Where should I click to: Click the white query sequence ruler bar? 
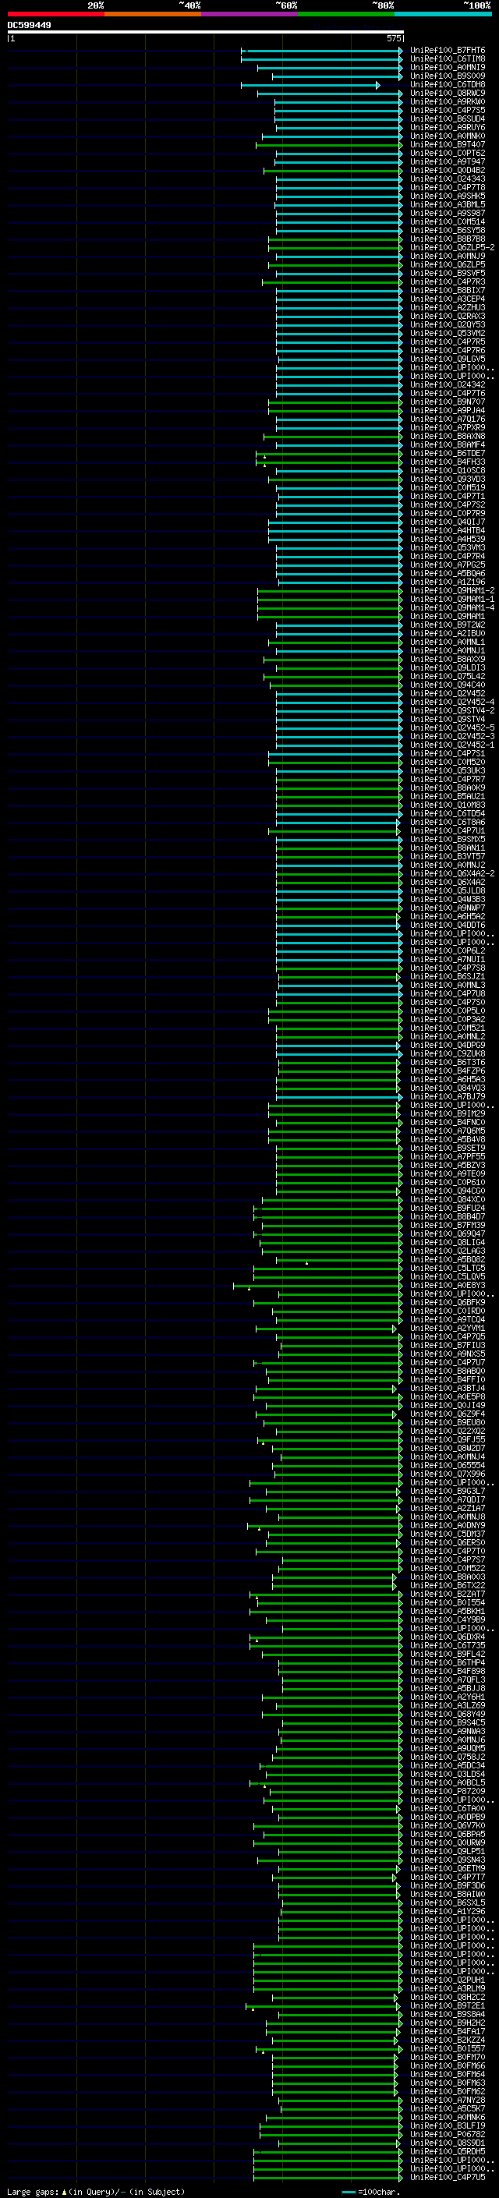point(206,31)
